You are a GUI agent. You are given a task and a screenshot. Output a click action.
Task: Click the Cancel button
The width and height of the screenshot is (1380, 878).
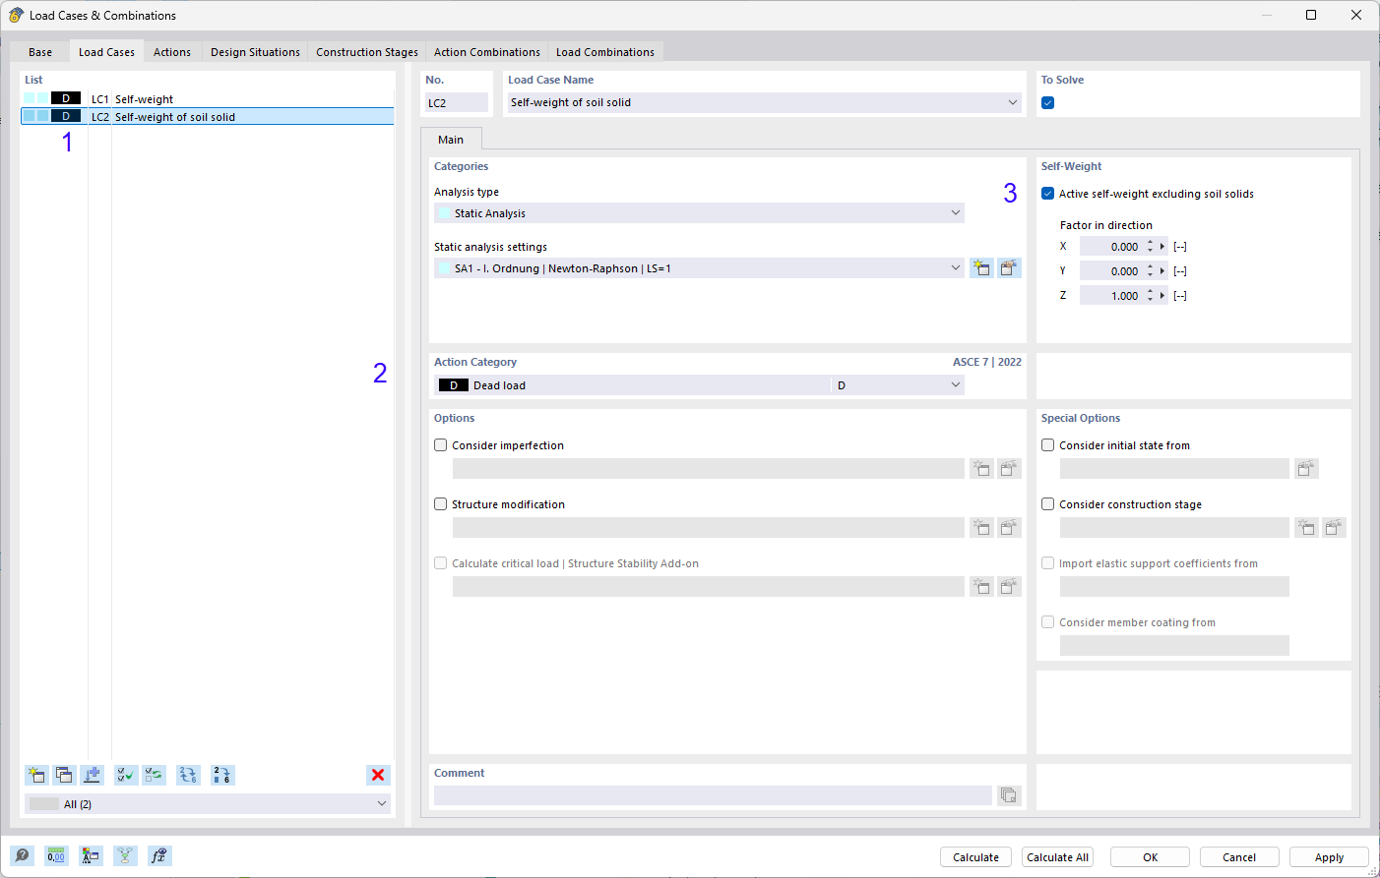tap(1239, 857)
